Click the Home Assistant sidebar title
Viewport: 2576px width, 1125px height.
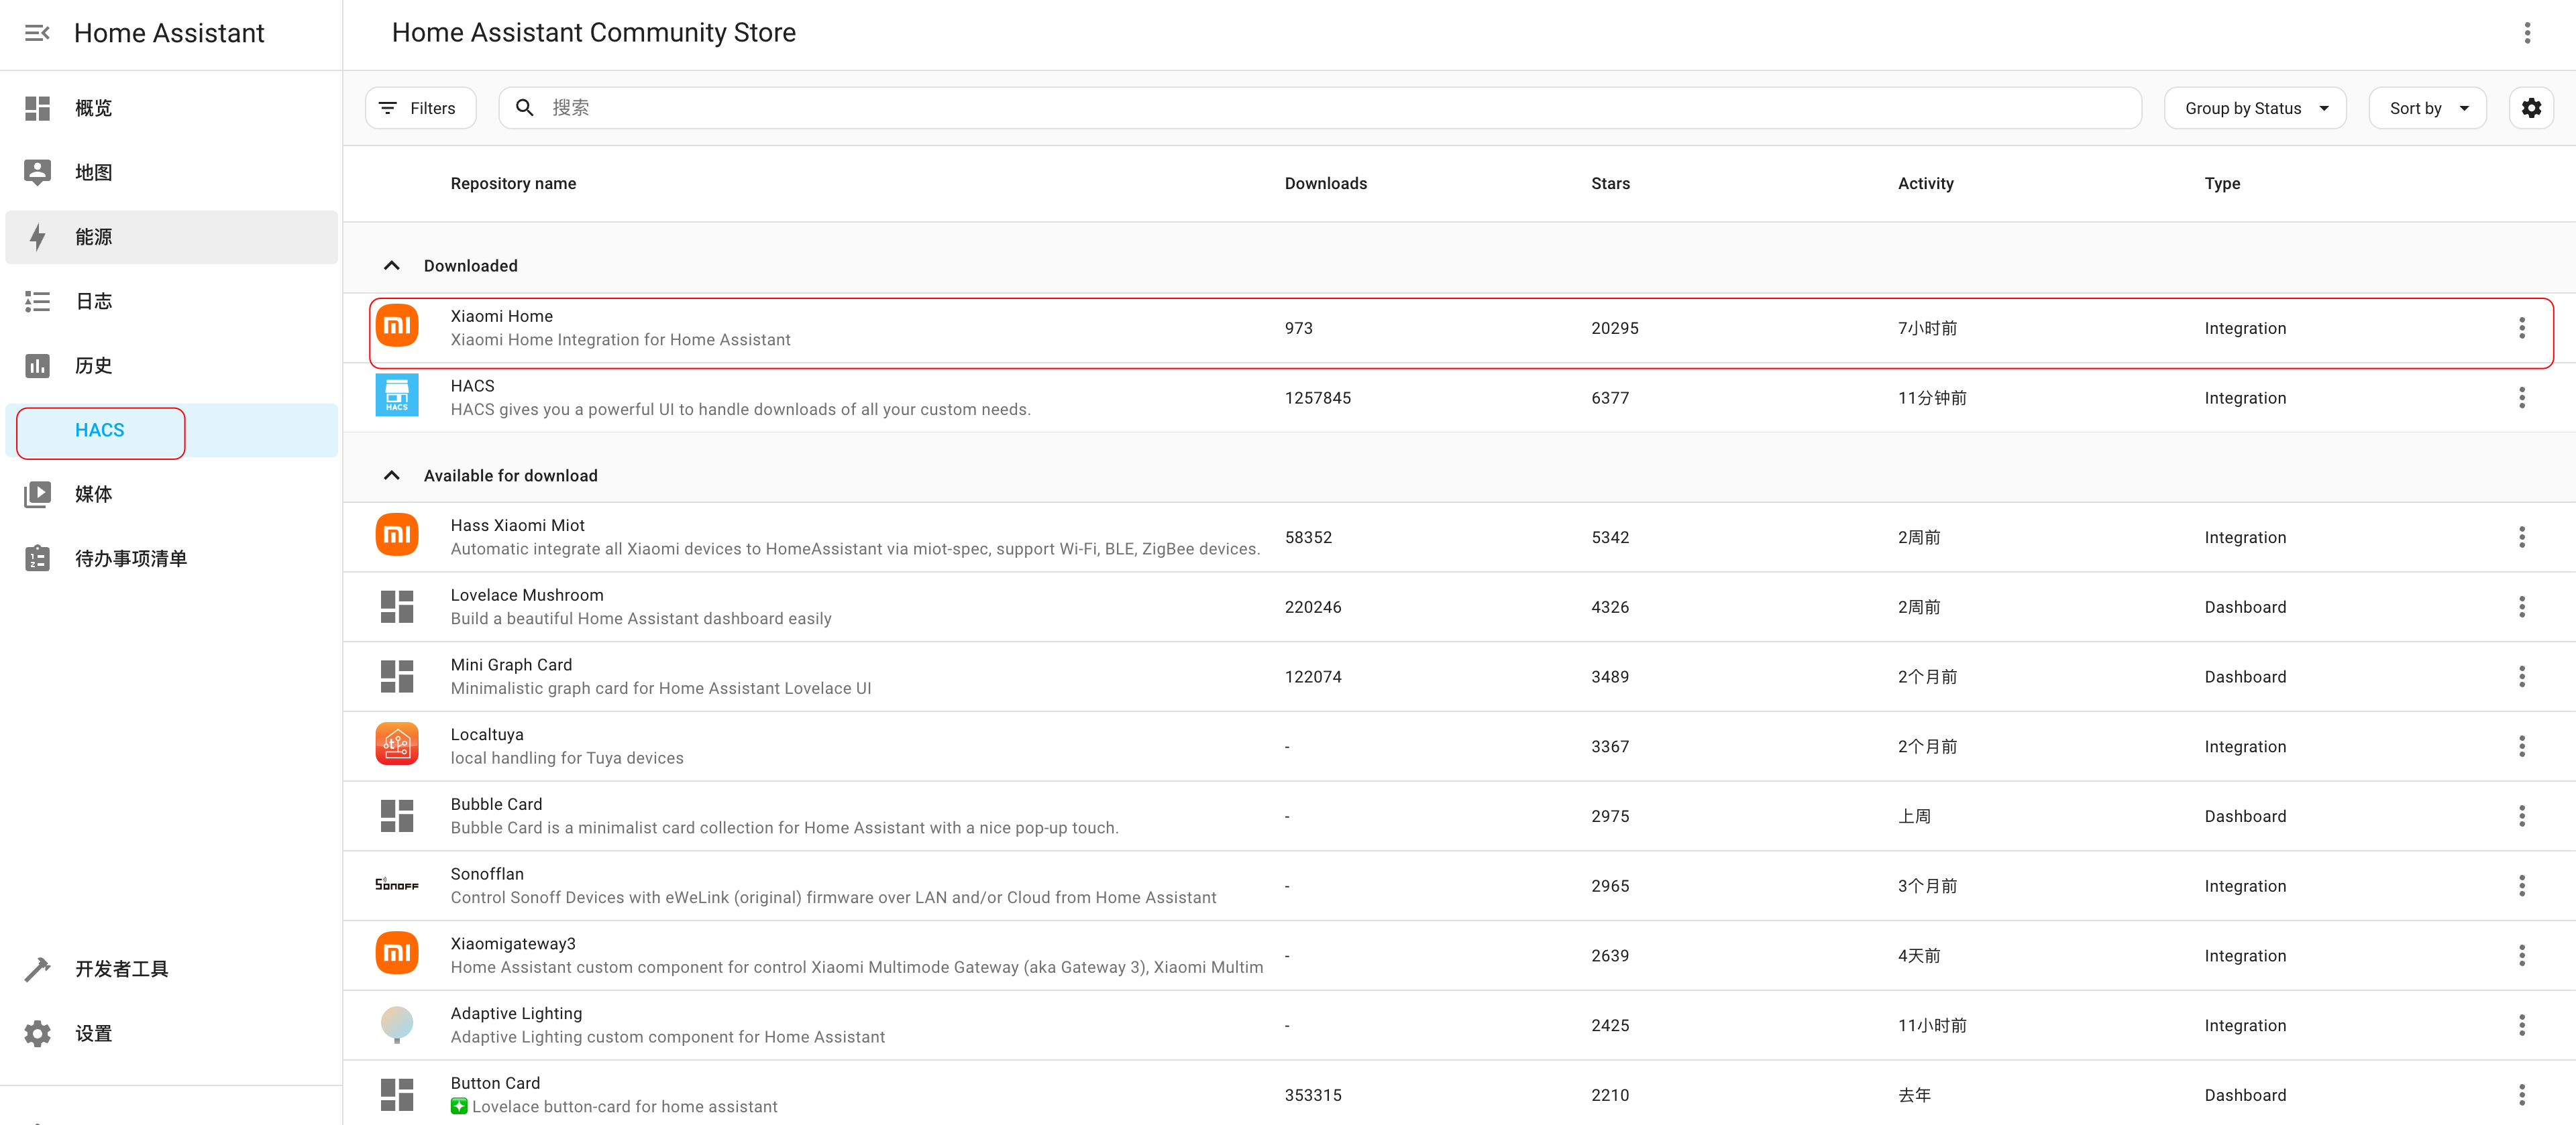[169, 33]
